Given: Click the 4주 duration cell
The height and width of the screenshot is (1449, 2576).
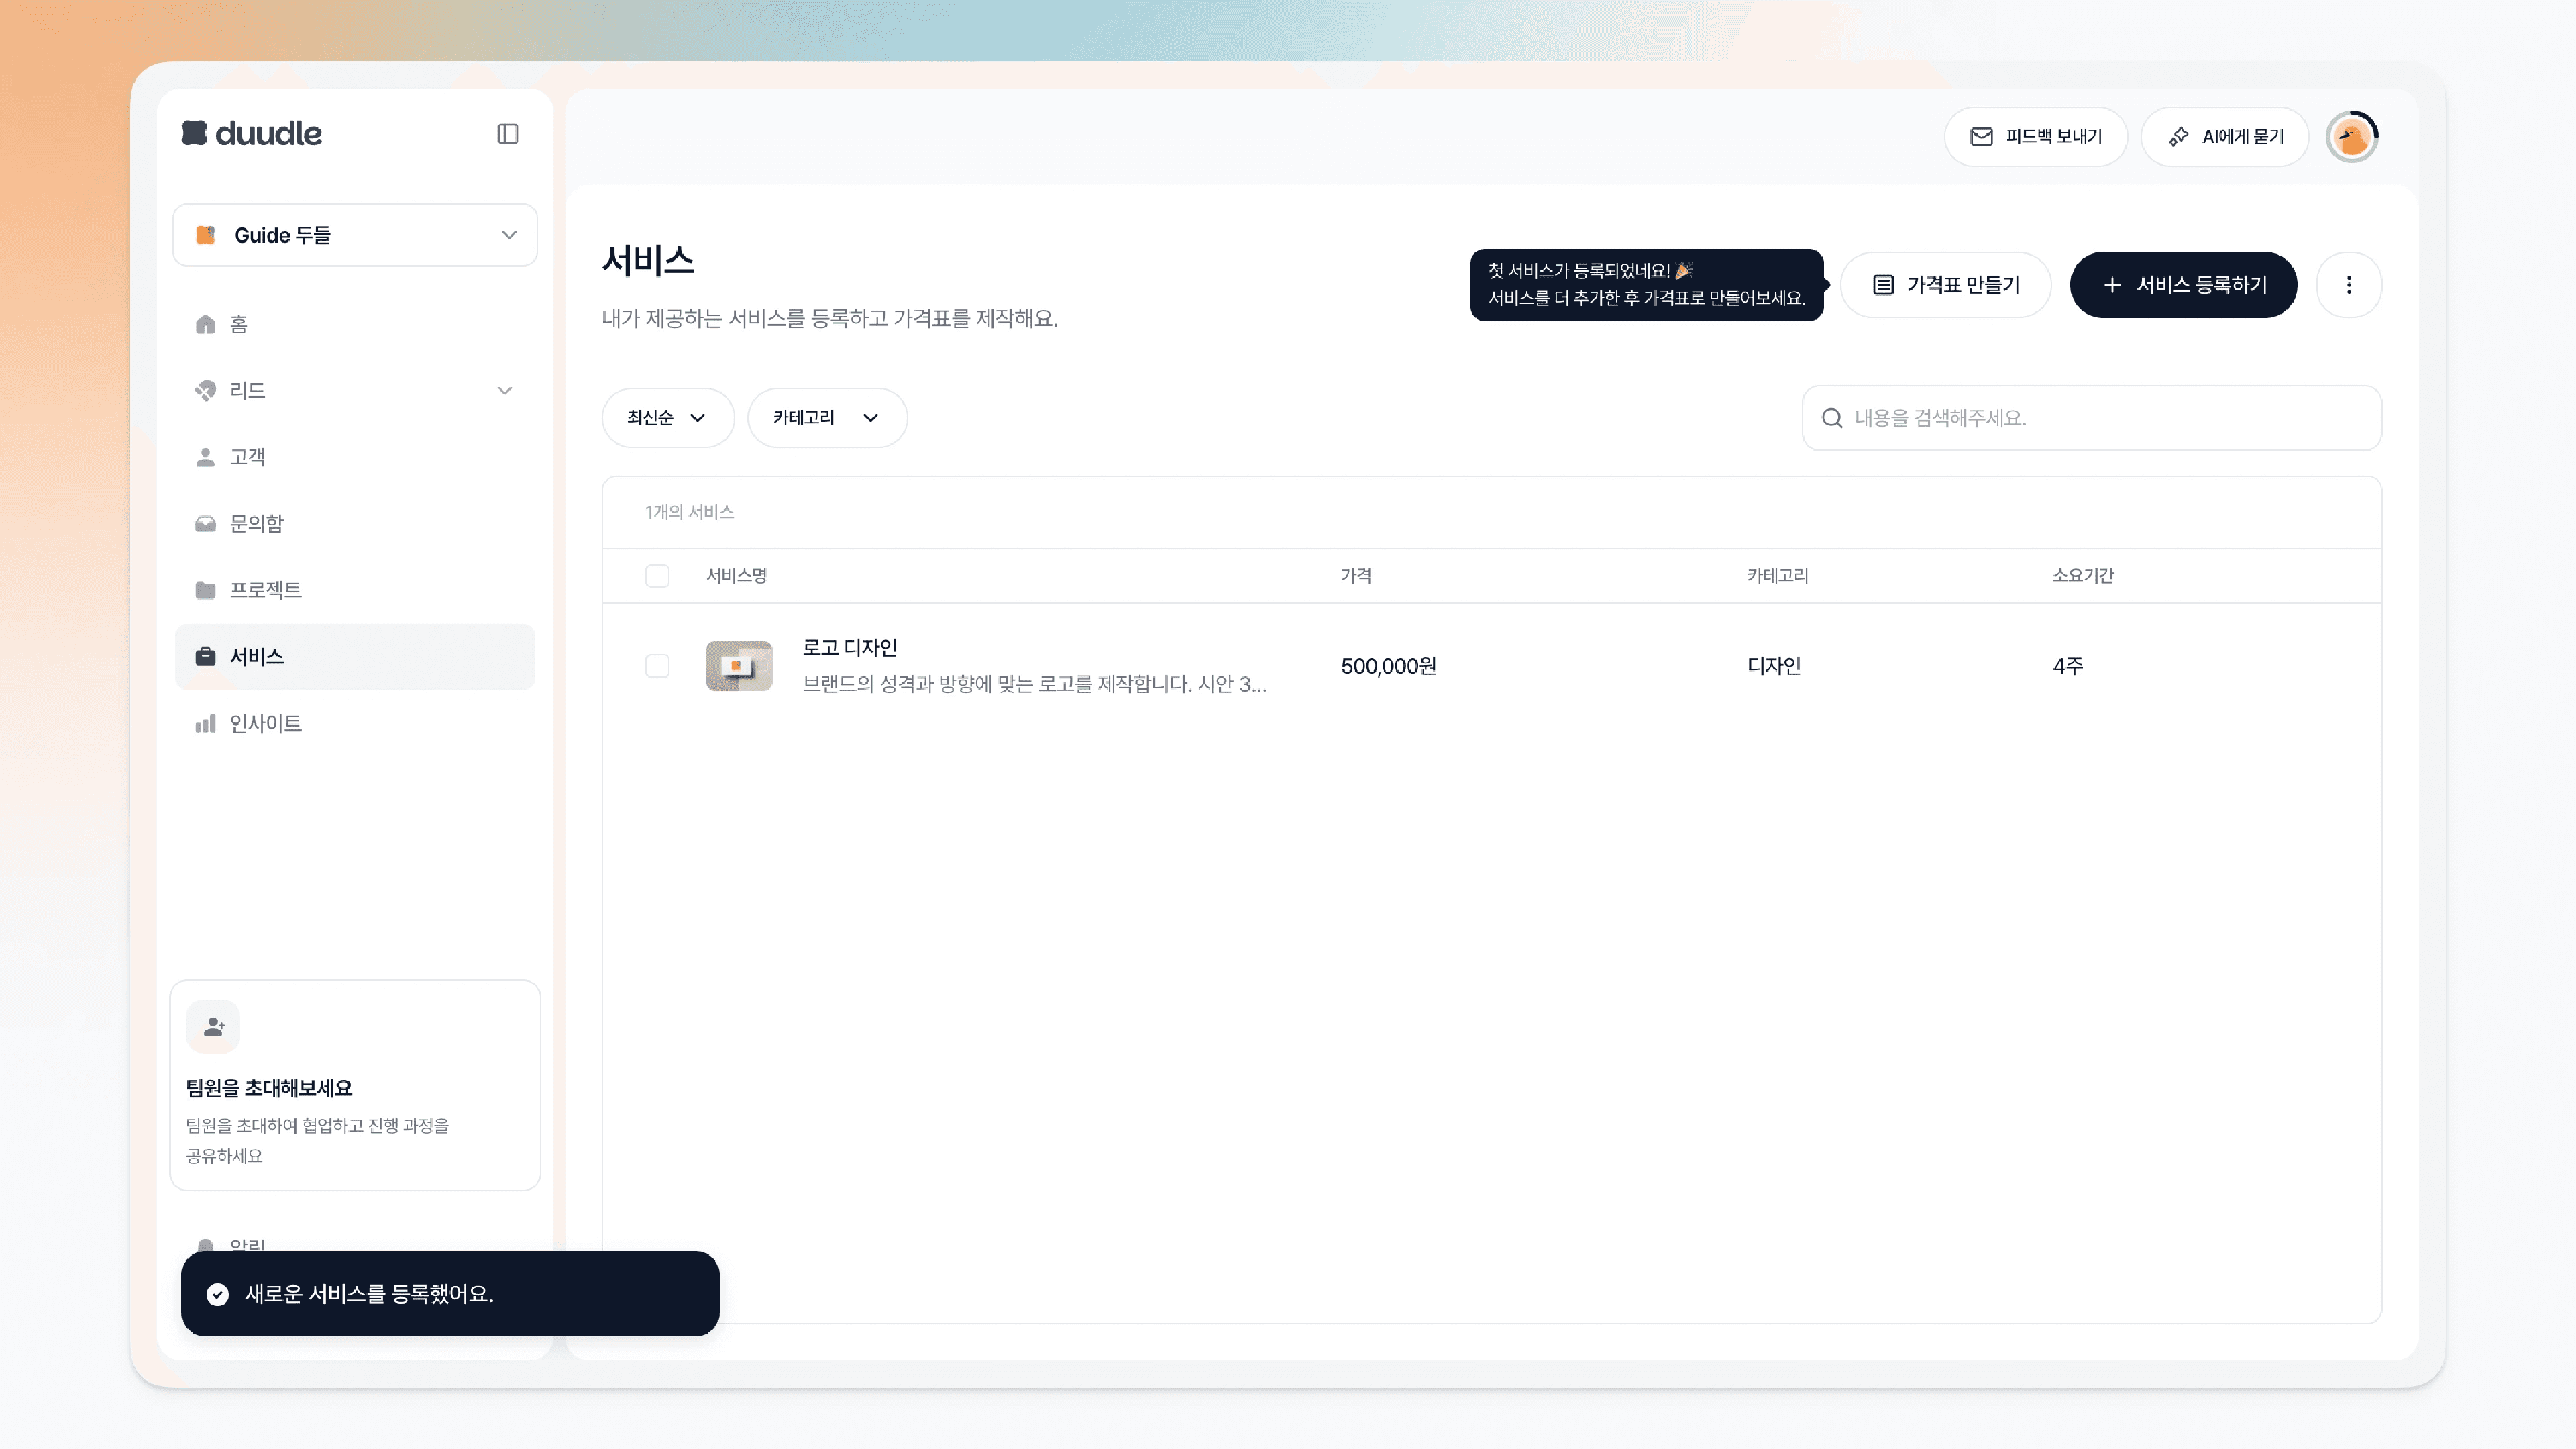Looking at the screenshot, I should 2068,666.
